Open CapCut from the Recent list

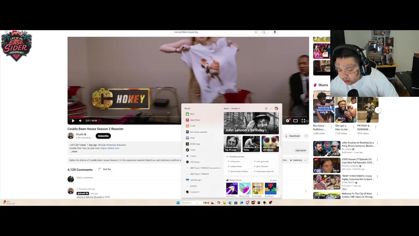pos(203,156)
